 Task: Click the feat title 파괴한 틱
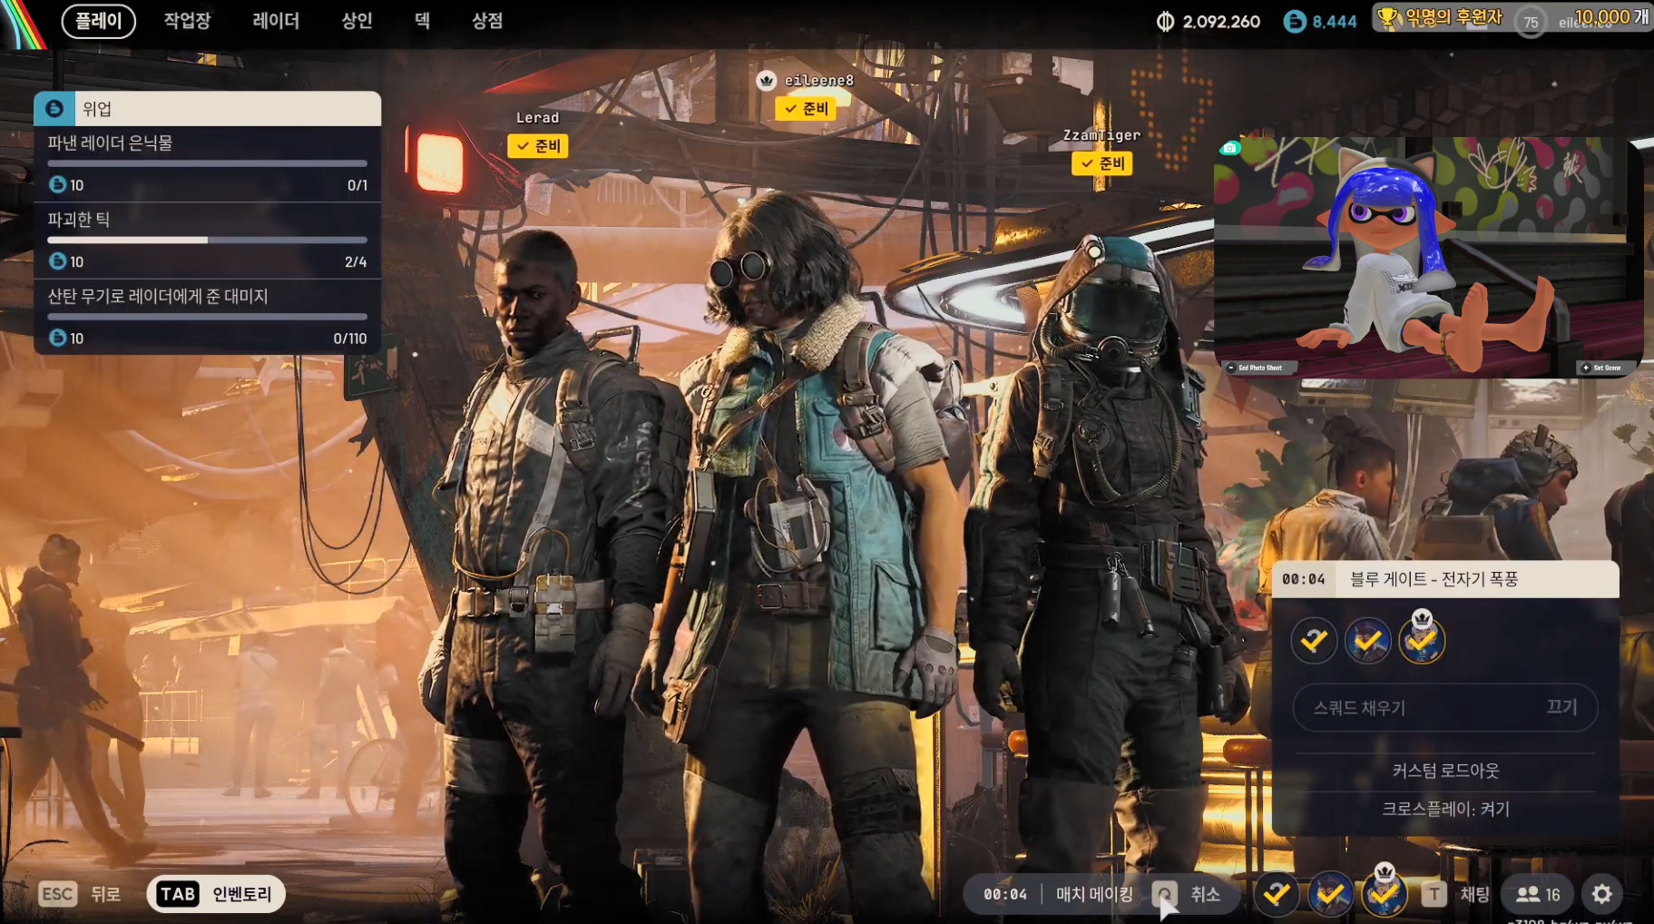click(78, 219)
